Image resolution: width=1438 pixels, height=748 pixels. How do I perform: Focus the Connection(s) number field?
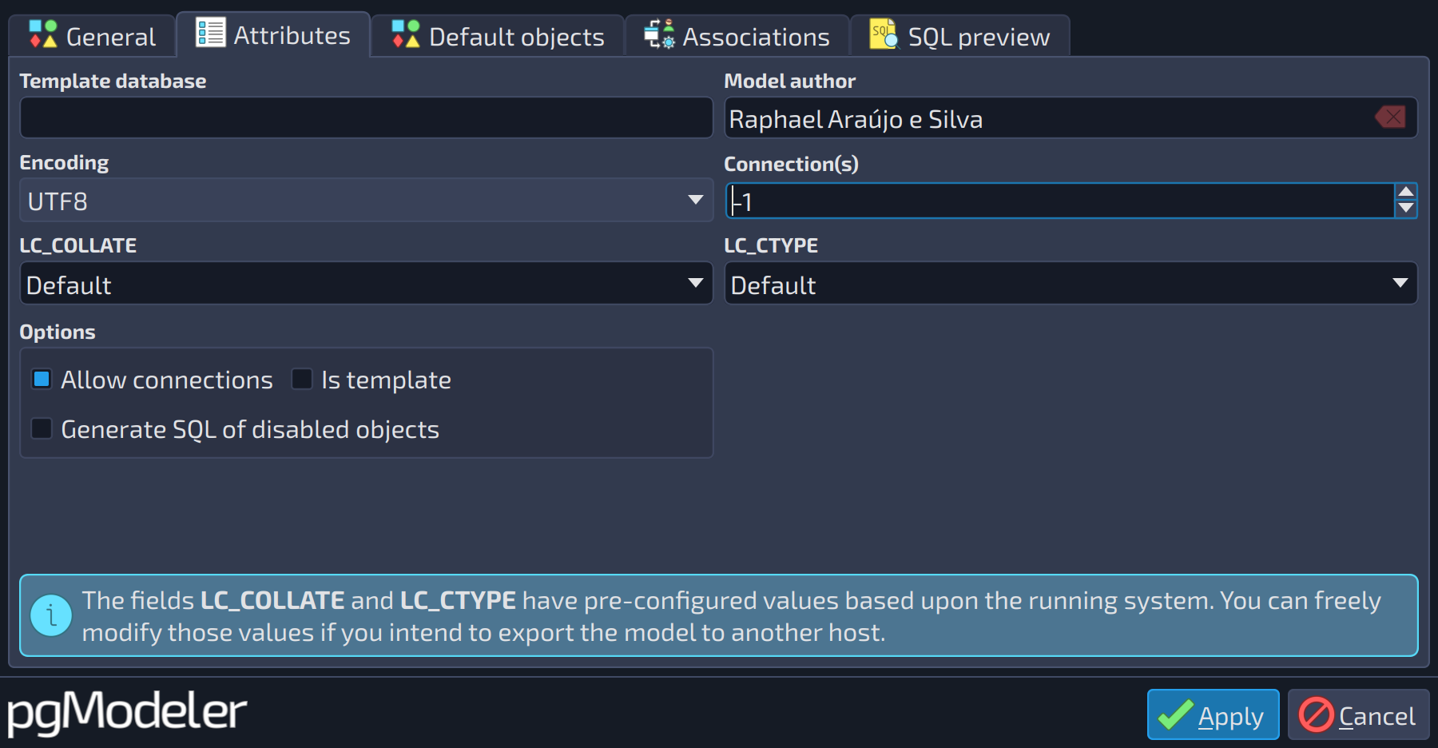[x=1060, y=201]
